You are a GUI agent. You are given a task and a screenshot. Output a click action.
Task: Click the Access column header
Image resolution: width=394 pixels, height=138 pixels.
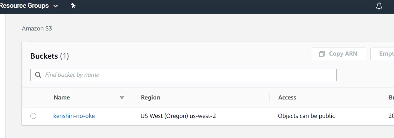click(287, 97)
